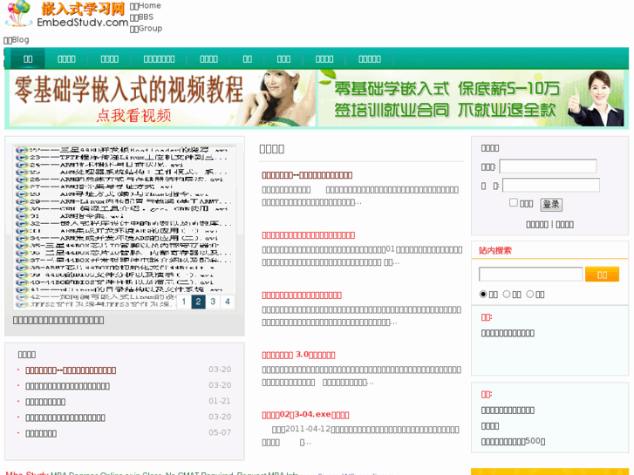Open the Home link in header

(x=146, y=5)
